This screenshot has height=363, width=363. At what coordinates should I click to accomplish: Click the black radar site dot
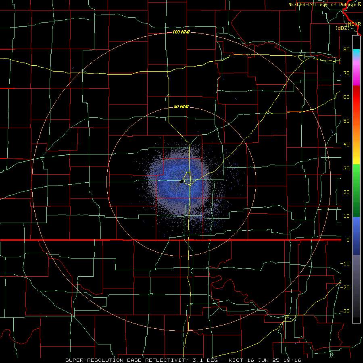click(181, 182)
